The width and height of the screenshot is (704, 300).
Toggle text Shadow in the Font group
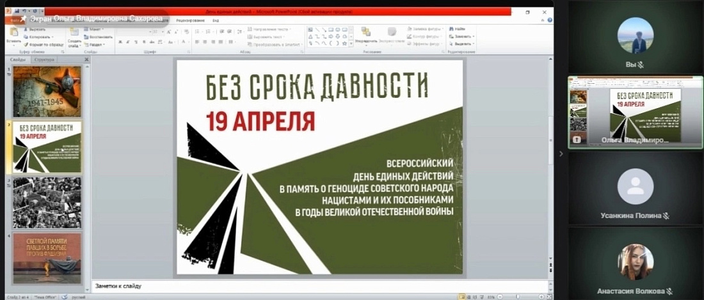coord(143,42)
